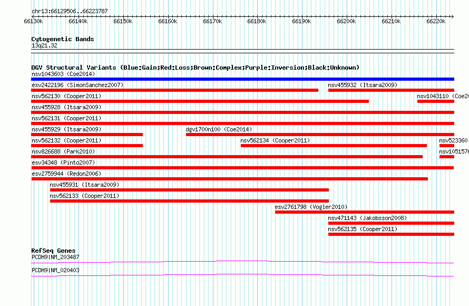Click the 13q21.32 cytogenetic band label
Screen dimensions: 469x306
[x=44, y=45]
